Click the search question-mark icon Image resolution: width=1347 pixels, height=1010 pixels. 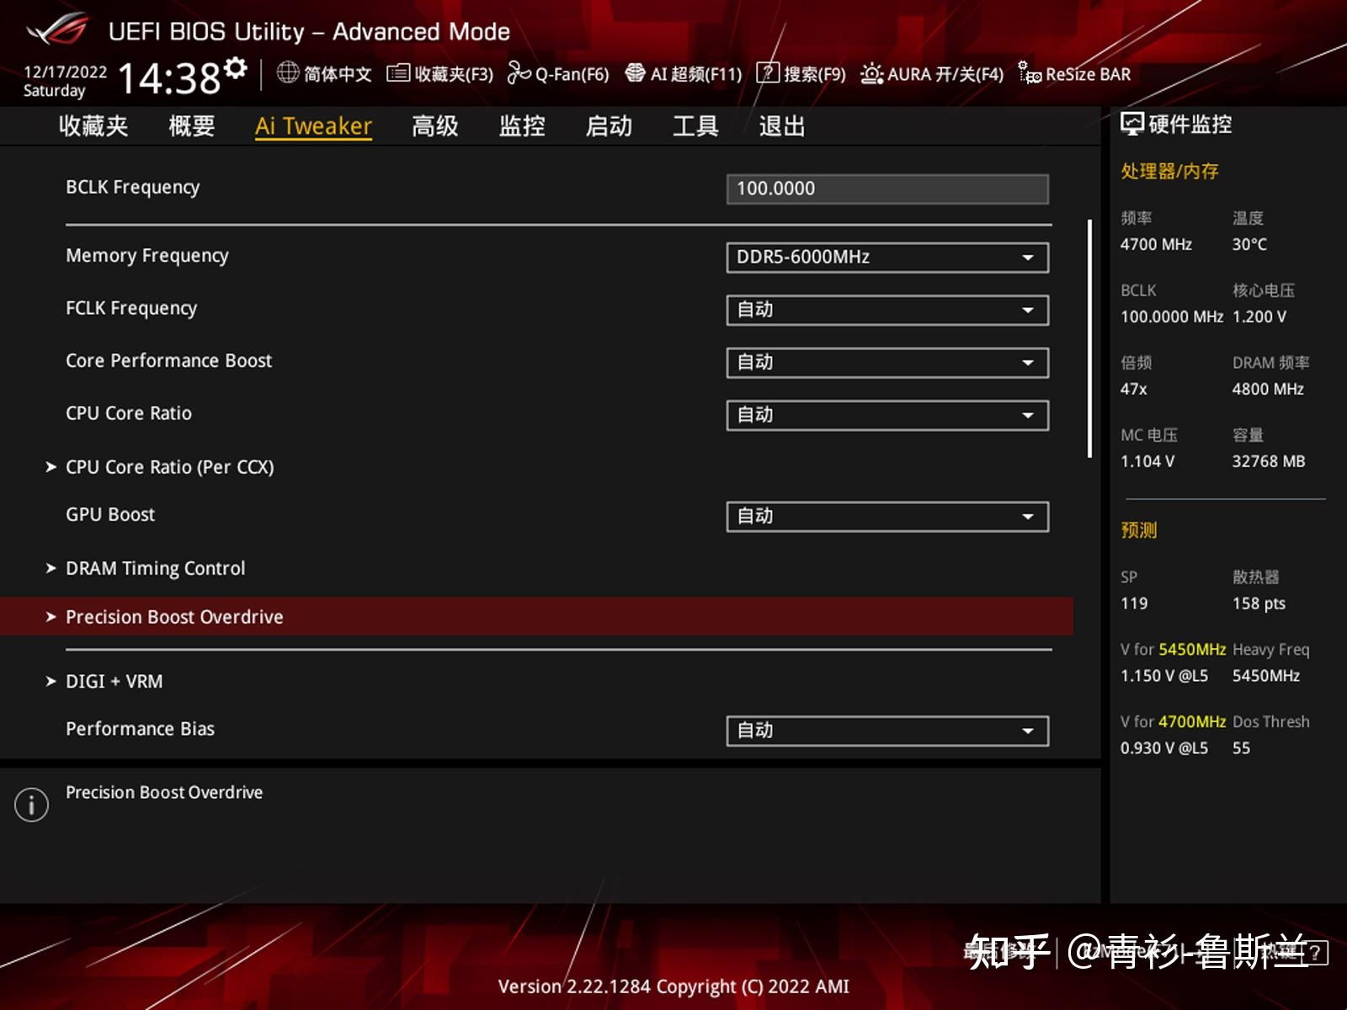pos(768,73)
